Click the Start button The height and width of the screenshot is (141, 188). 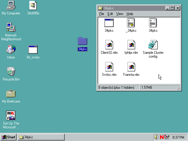tap(9, 137)
